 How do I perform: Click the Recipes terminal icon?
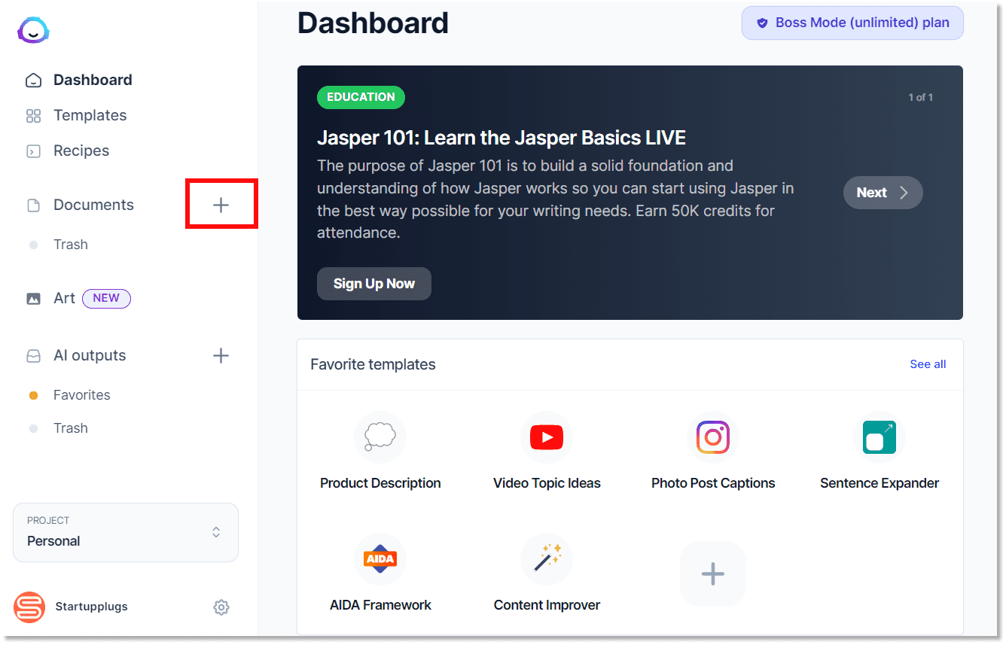(33, 151)
